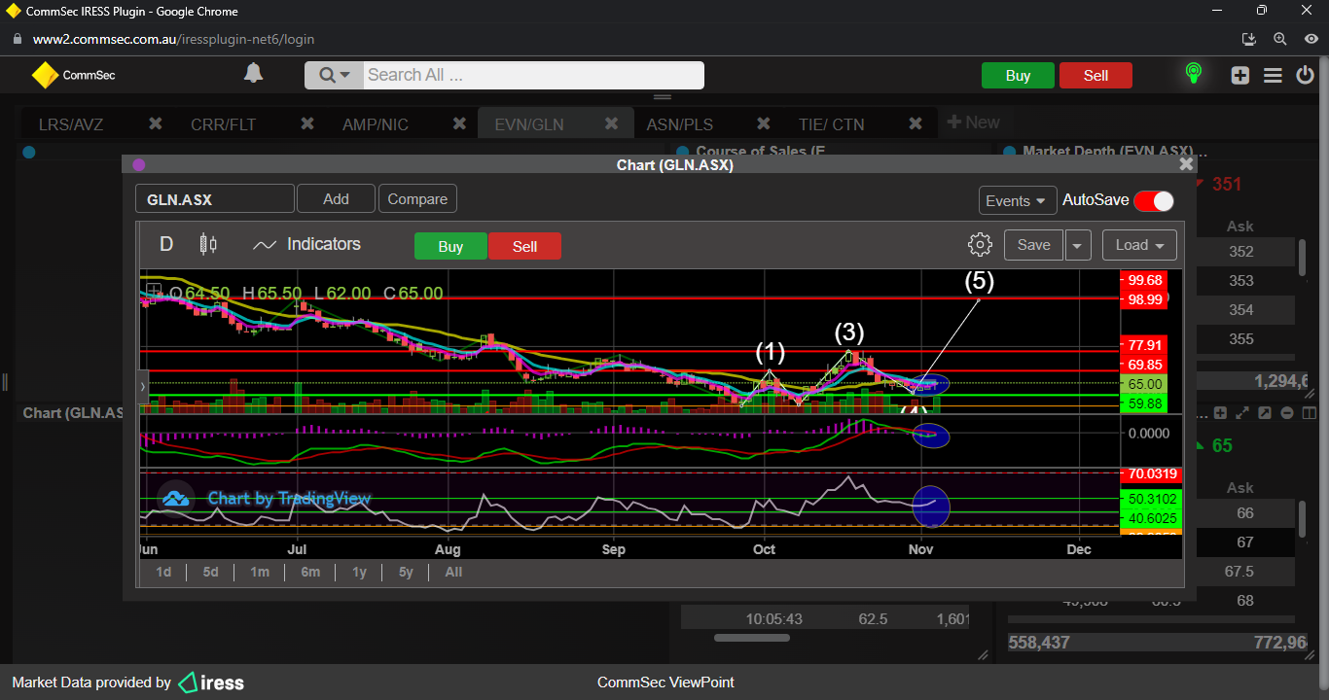Viewport: 1329px width, 700px height.
Task: Open the hamburger main menu
Action: click(x=1273, y=75)
